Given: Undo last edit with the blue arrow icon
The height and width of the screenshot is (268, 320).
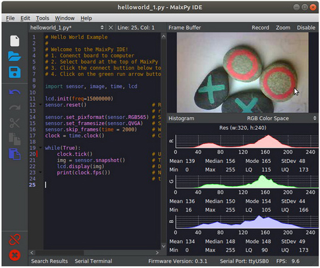Looking at the screenshot, I should tap(14, 92).
